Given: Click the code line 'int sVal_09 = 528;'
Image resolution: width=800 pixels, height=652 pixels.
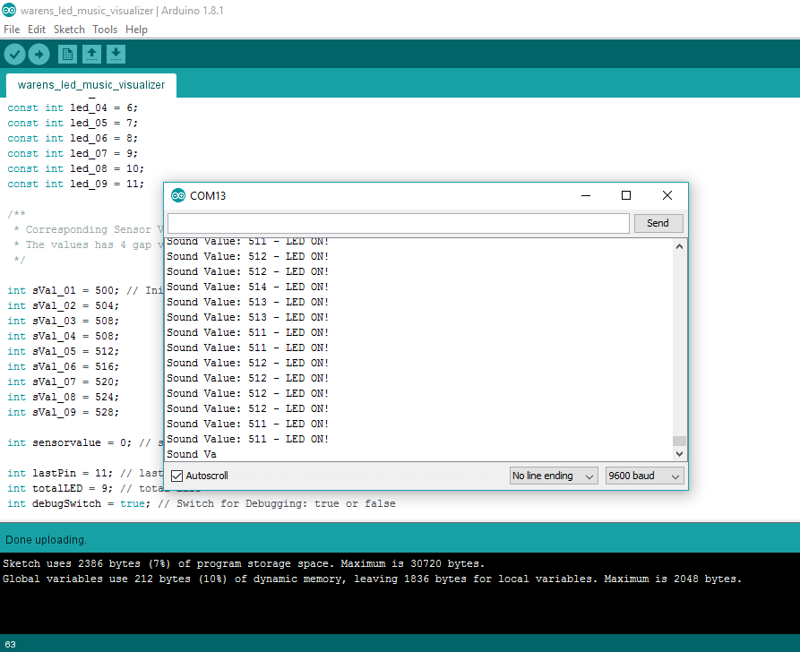Looking at the screenshot, I should click(63, 412).
